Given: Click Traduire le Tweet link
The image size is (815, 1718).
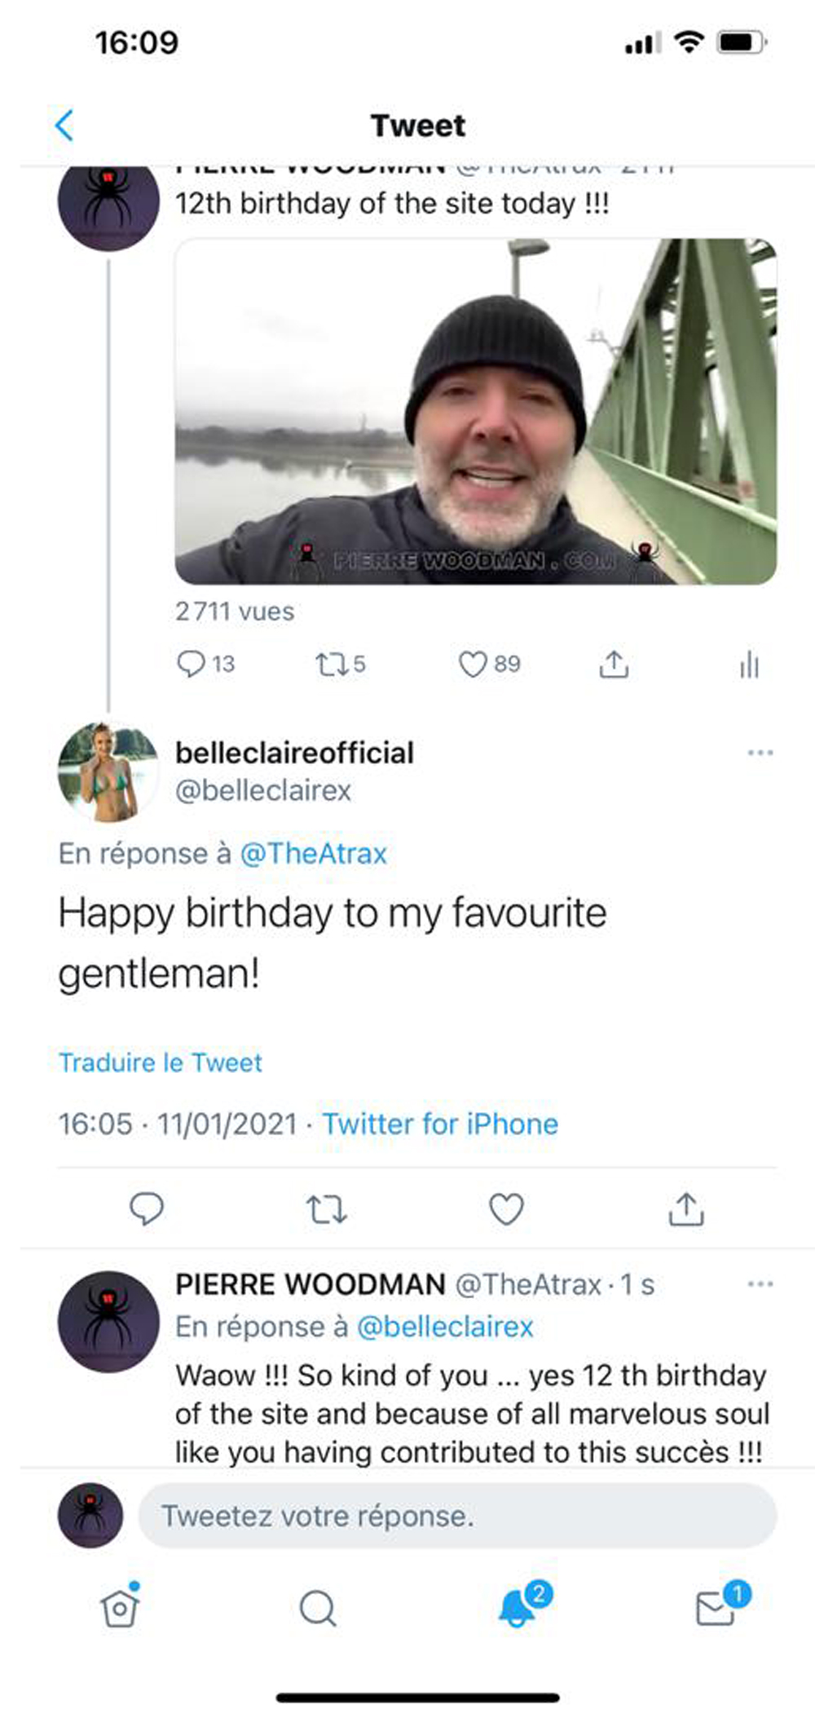Looking at the screenshot, I should coord(161,1062).
